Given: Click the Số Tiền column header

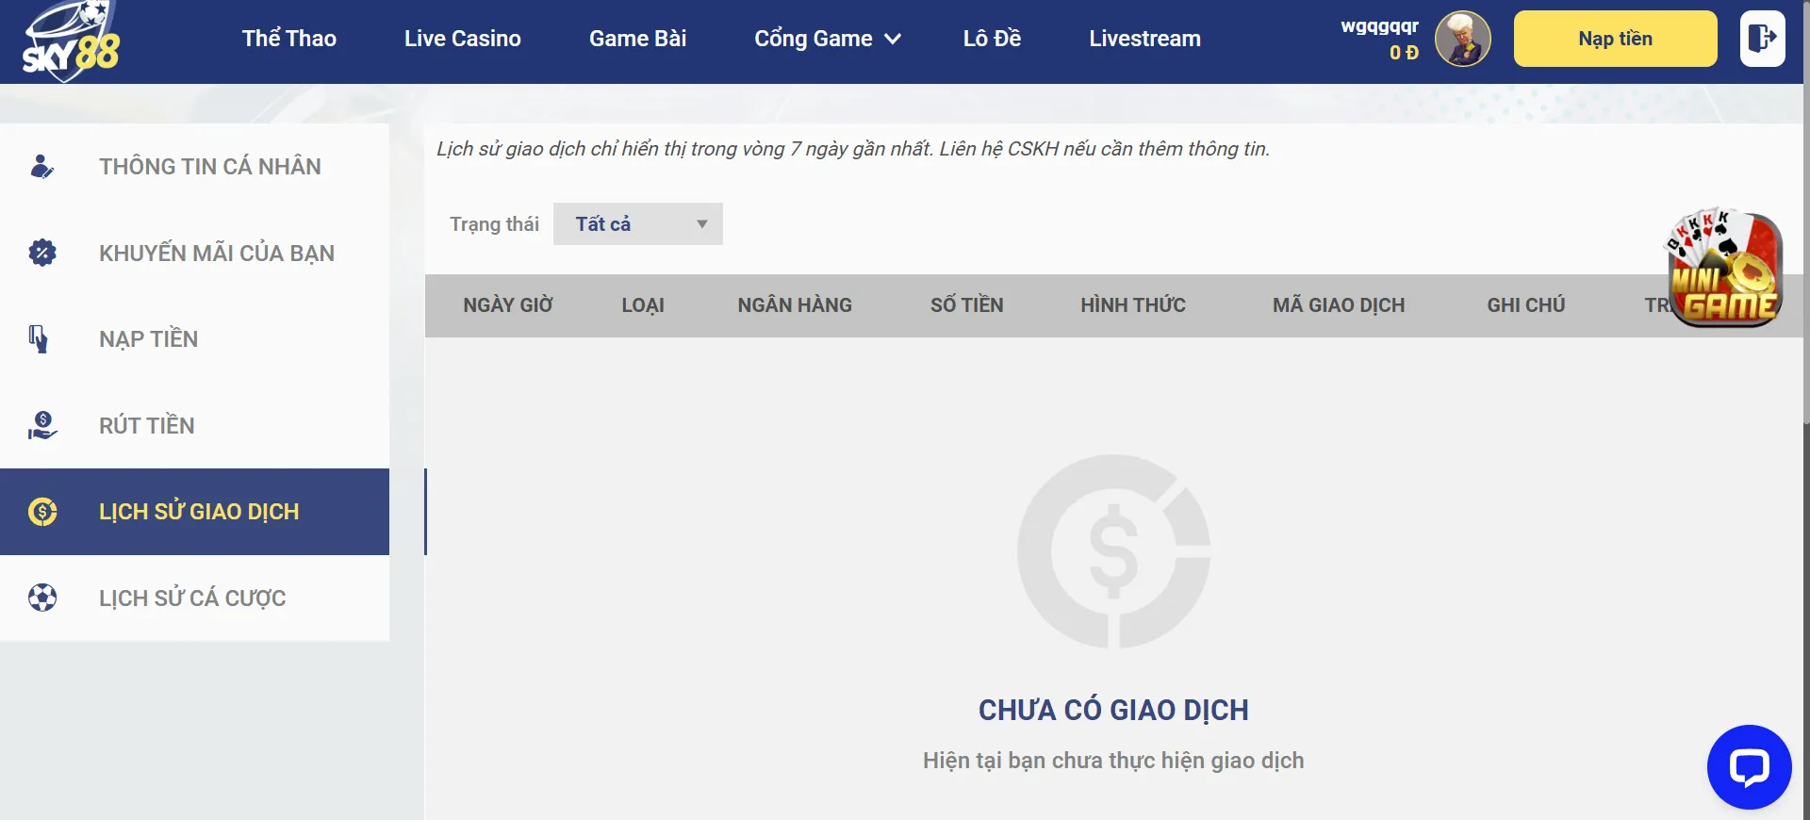Looking at the screenshot, I should 966,305.
